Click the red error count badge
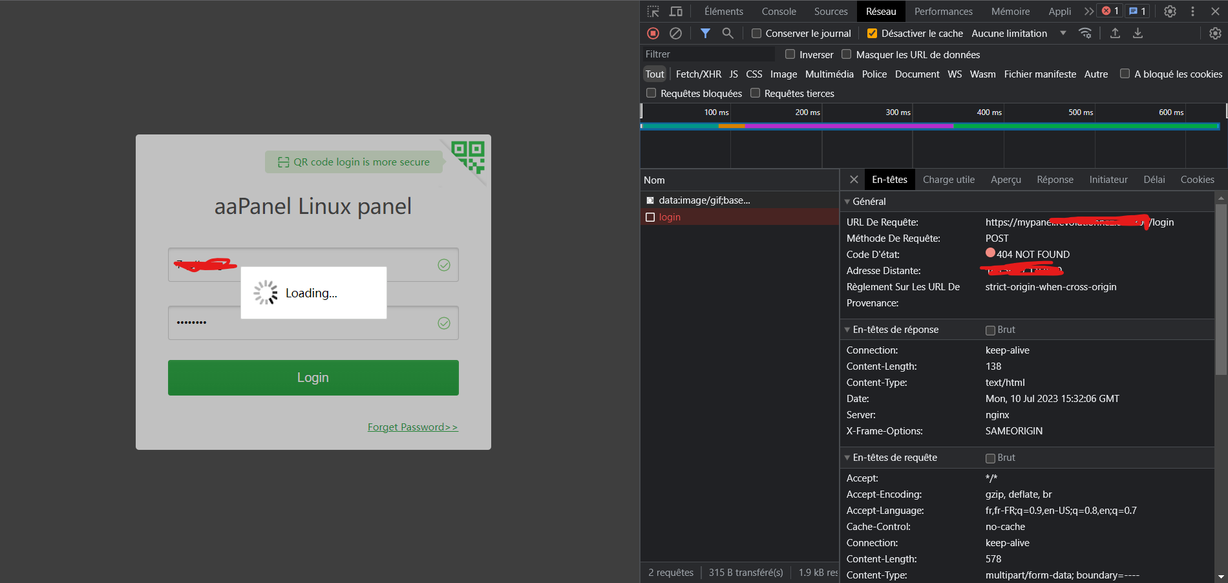Image resolution: width=1228 pixels, height=583 pixels. pyautogui.click(x=1110, y=11)
